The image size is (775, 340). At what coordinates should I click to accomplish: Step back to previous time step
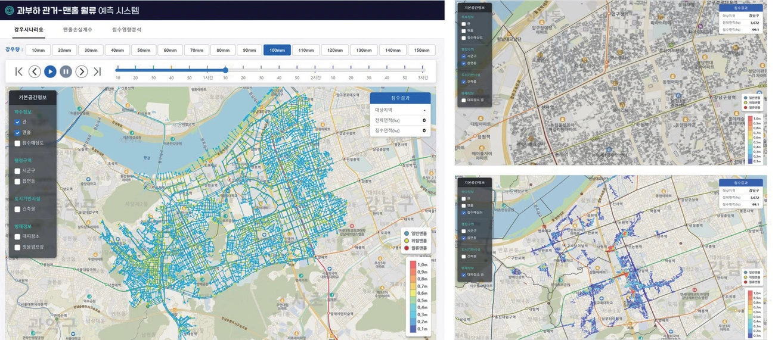click(35, 71)
